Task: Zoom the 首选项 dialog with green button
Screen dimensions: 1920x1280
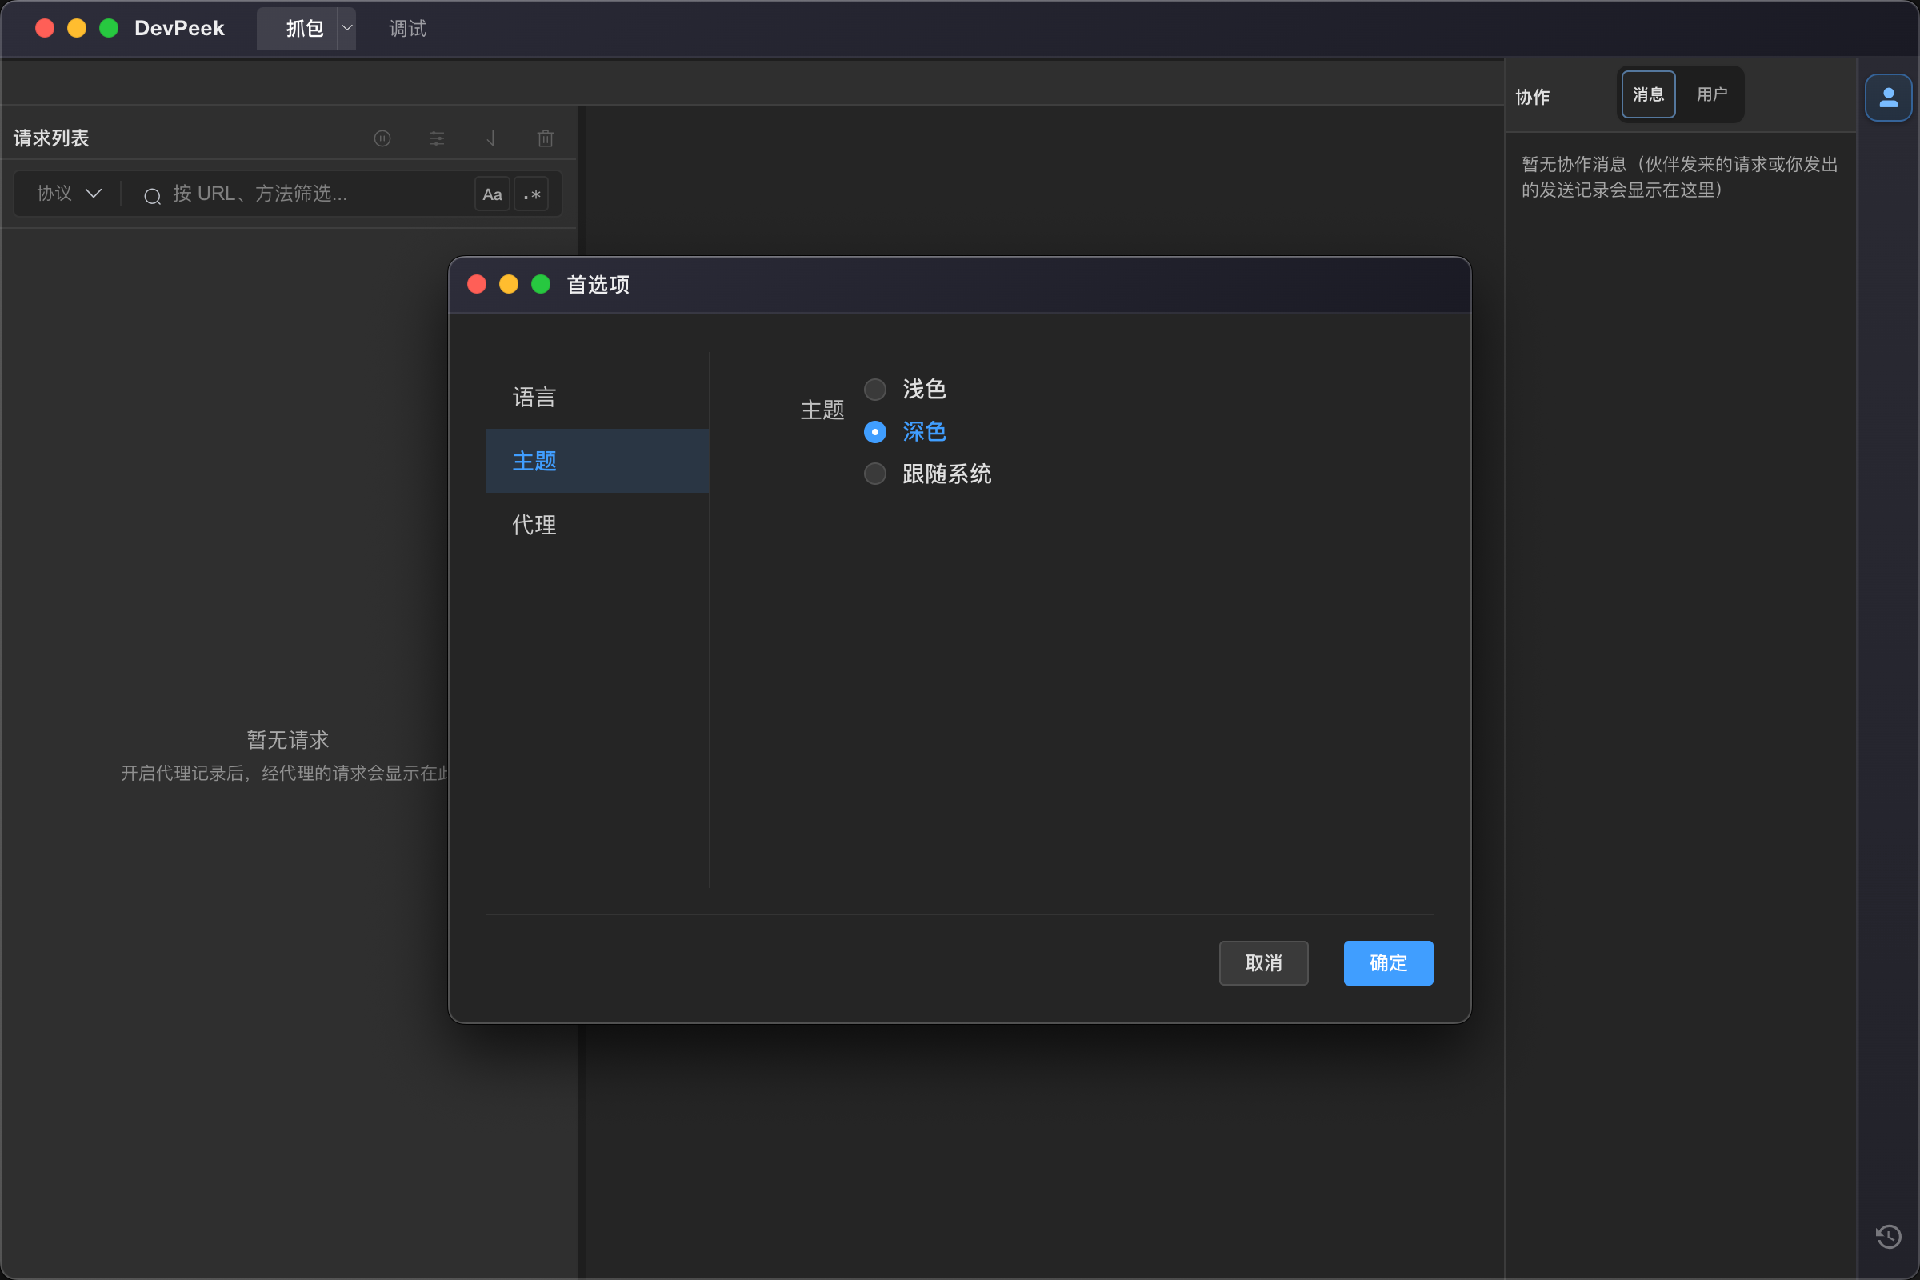Action: tap(541, 284)
